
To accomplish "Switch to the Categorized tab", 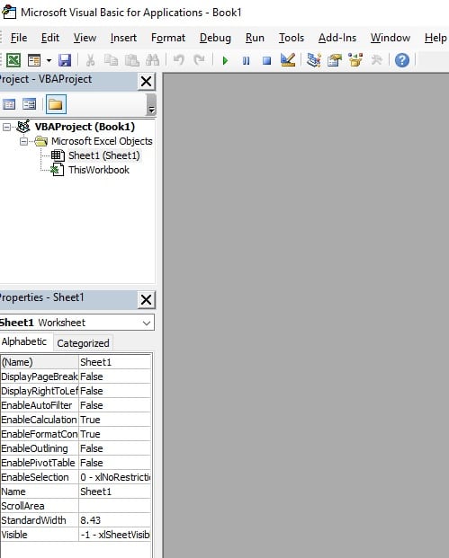I will point(83,343).
